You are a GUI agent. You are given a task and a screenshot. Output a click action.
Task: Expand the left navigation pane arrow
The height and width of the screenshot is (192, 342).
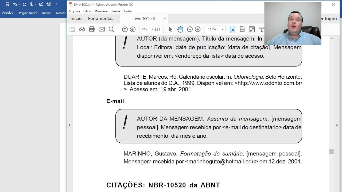(x=69, y=125)
